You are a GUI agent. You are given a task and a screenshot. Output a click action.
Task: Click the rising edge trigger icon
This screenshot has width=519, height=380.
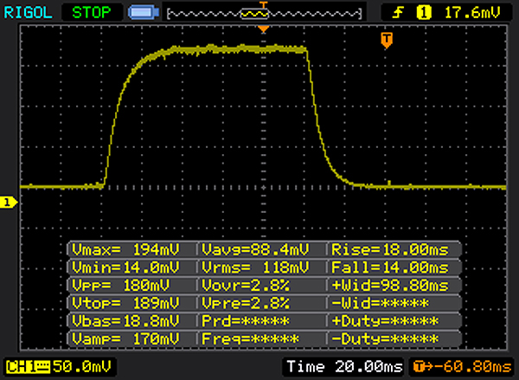[x=398, y=13]
